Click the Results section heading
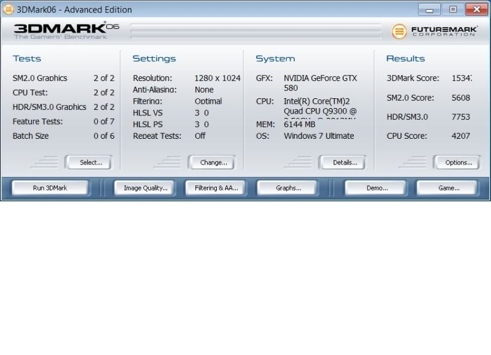The height and width of the screenshot is (355, 491). (405, 59)
